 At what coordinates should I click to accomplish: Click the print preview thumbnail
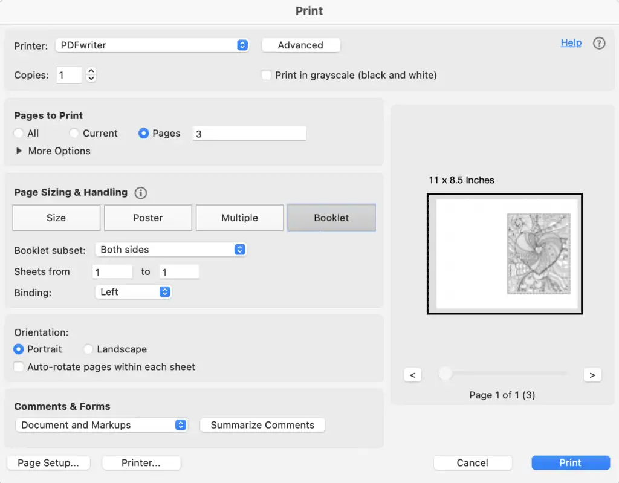tap(505, 253)
